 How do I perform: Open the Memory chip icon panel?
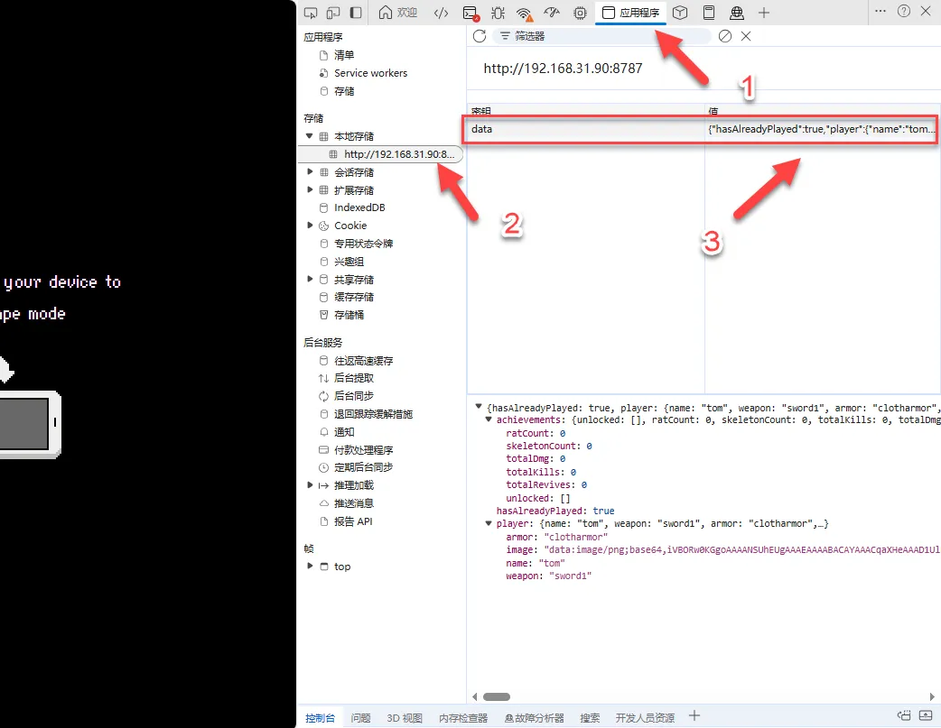click(580, 13)
